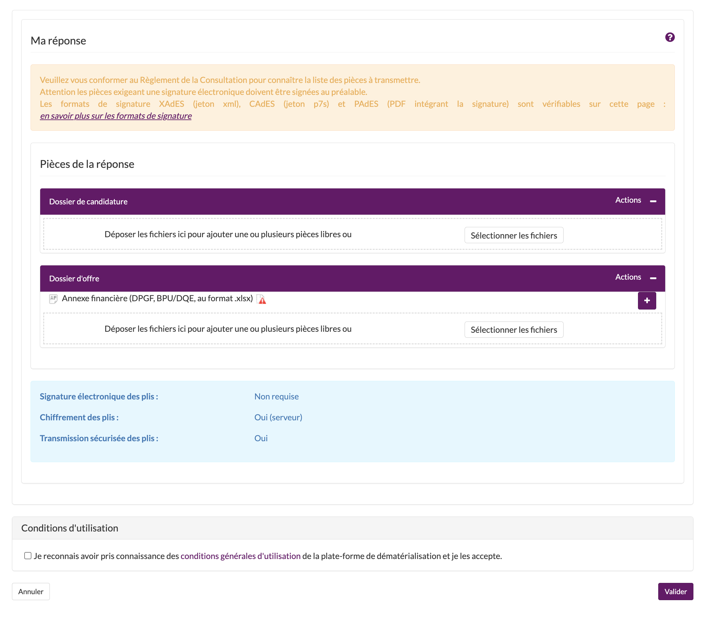Open Actions menu in Dossier d'offre
The image size is (718, 631).
pos(628,277)
